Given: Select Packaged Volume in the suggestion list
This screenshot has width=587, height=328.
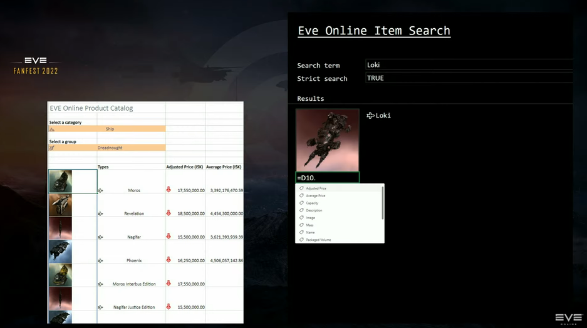Looking at the screenshot, I should click(339, 240).
